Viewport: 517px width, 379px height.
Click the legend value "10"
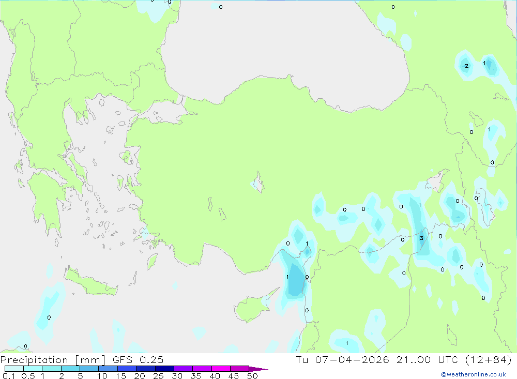[x=102, y=376]
